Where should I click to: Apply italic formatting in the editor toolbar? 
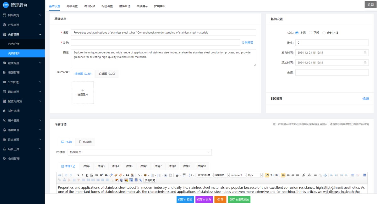(82, 175)
